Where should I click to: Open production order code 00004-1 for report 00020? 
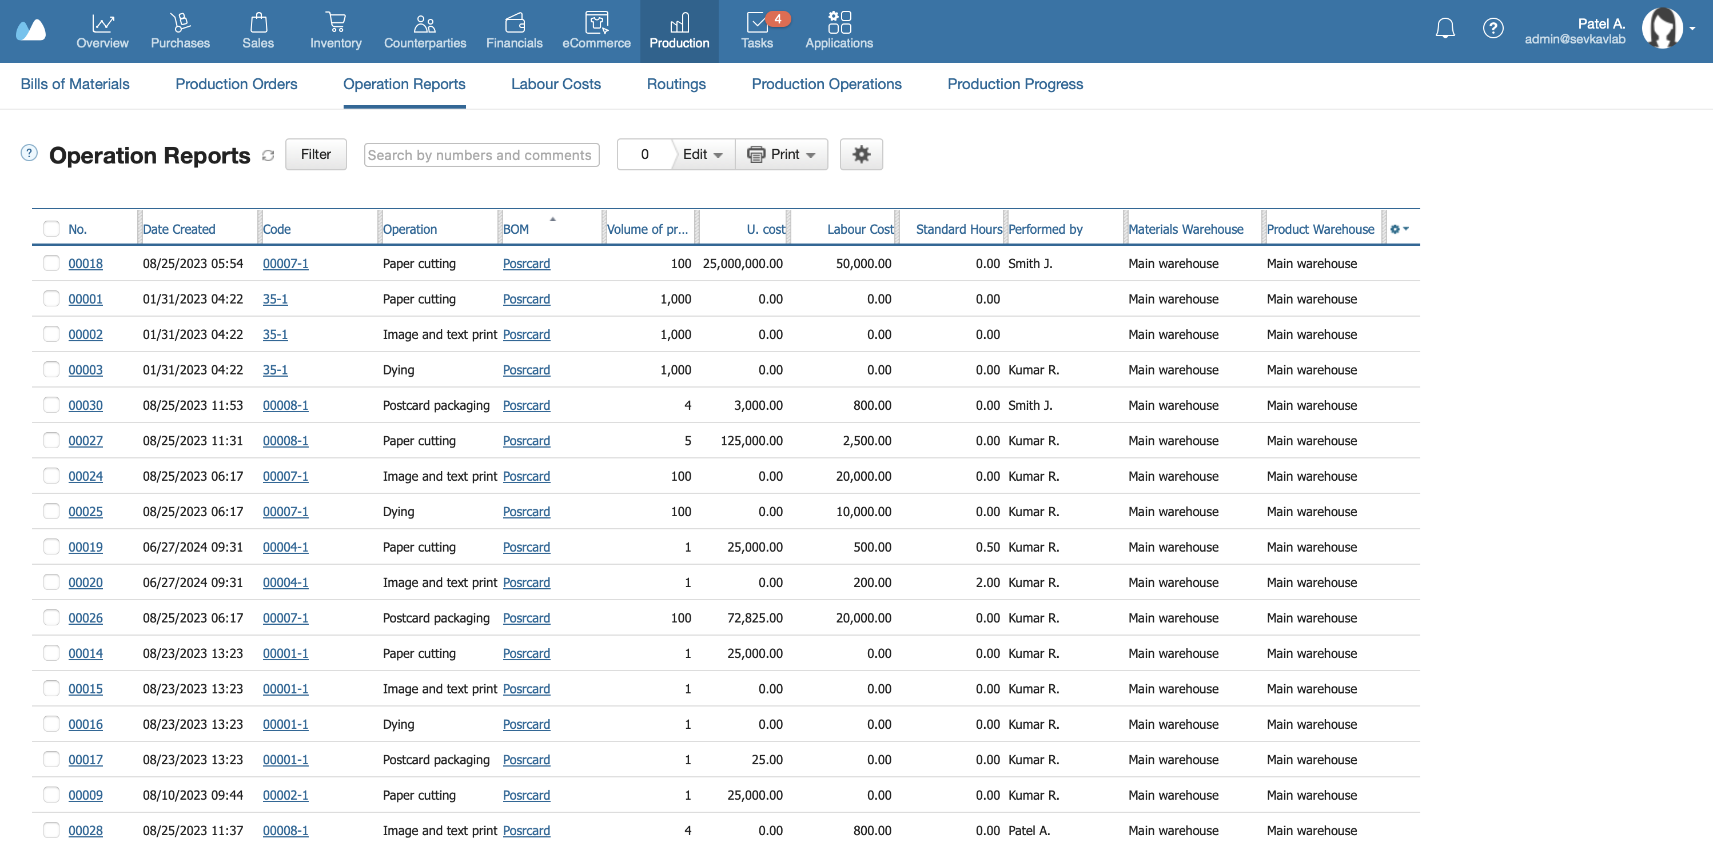click(x=285, y=582)
